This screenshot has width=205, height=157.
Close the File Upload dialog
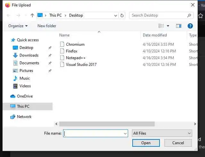193,5
